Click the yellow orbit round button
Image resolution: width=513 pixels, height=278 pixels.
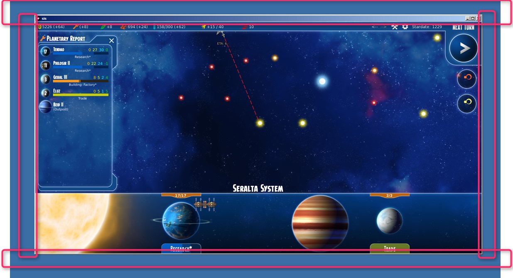[466, 103]
